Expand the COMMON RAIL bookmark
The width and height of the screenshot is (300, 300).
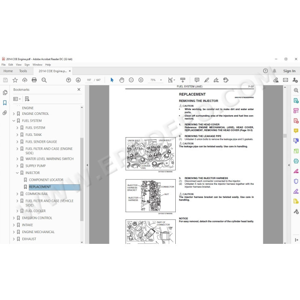pyautogui.click(x=17, y=194)
